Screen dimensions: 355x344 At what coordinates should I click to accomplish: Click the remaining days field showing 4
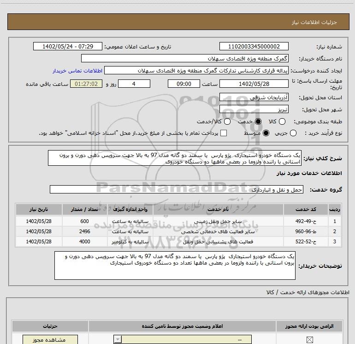(134, 84)
